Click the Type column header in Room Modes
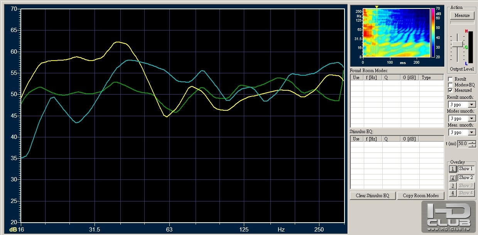The height and width of the screenshot is (235, 478). (431, 78)
